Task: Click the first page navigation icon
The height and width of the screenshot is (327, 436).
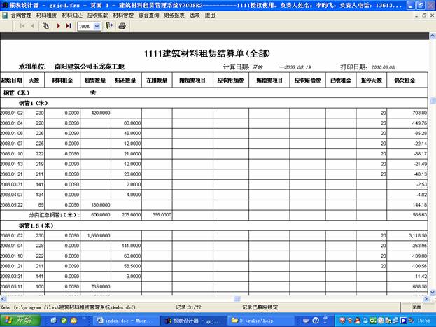Action: [23, 26]
